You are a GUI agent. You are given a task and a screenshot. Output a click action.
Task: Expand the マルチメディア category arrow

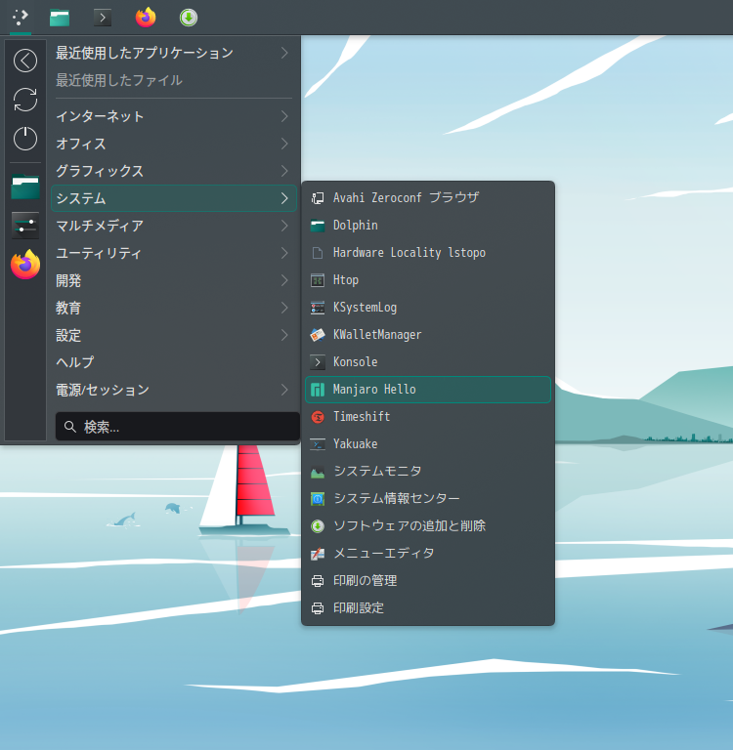click(x=284, y=226)
